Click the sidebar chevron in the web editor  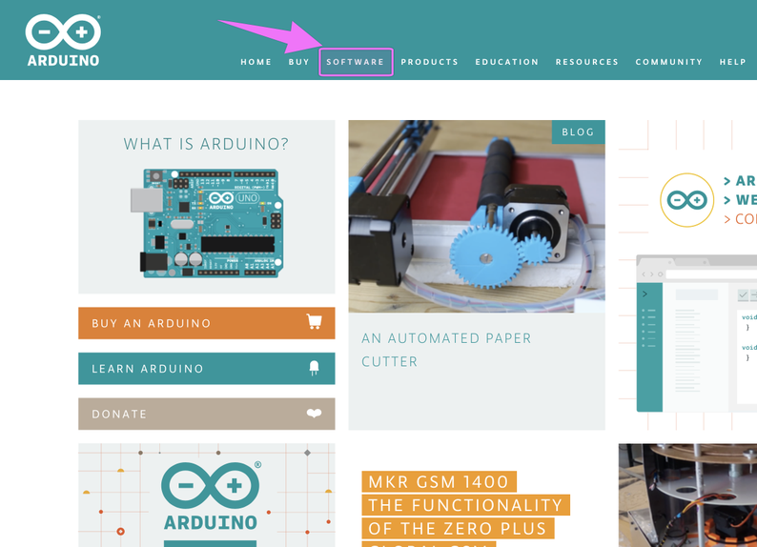645,294
